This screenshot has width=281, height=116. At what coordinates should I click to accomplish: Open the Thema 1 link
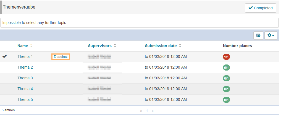(x=25, y=56)
